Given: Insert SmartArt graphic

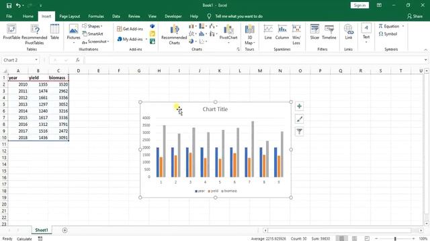Looking at the screenshot, I should (93, 34).
